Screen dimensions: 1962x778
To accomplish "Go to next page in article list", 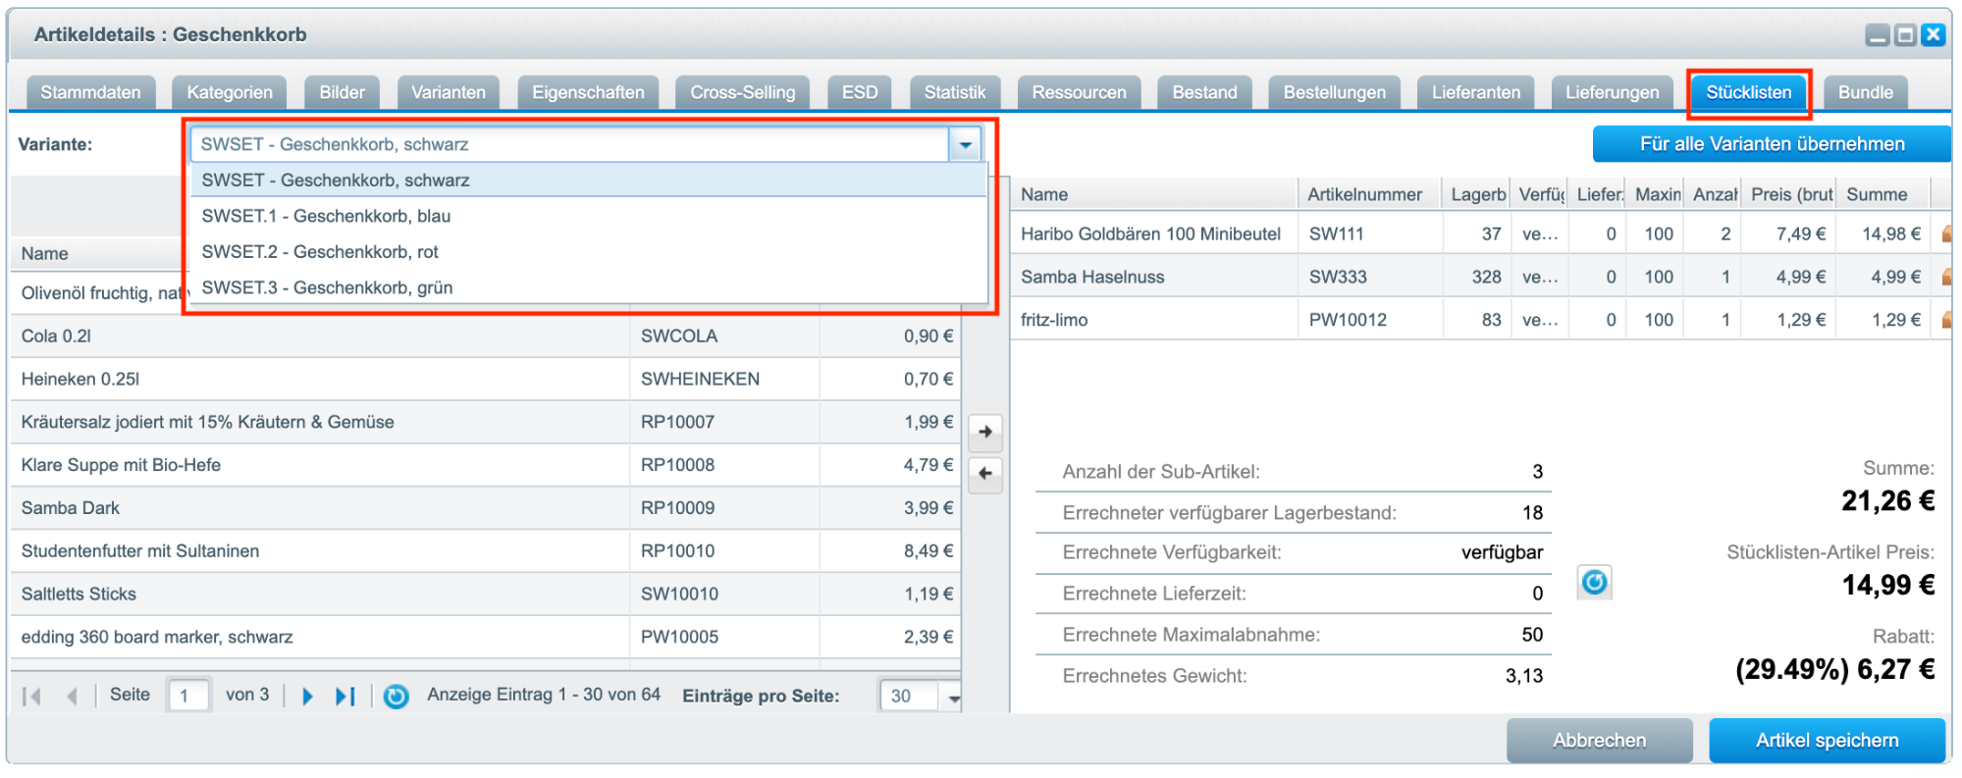I will point(307,697).
